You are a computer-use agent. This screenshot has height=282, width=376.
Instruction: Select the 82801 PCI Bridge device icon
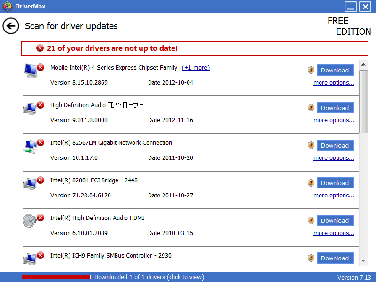click(x=30, y=184)
